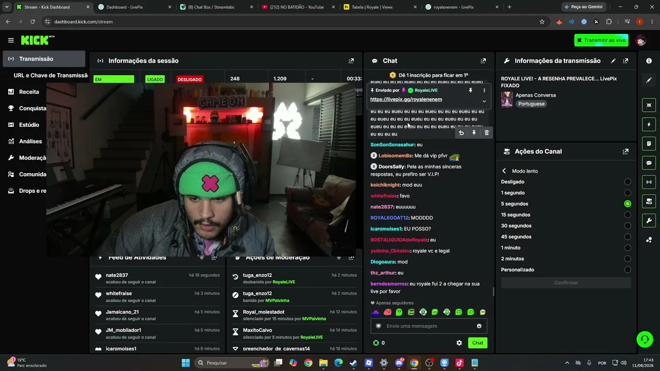
Task: Delete the hovered chat message
Action: pos(486,133)
